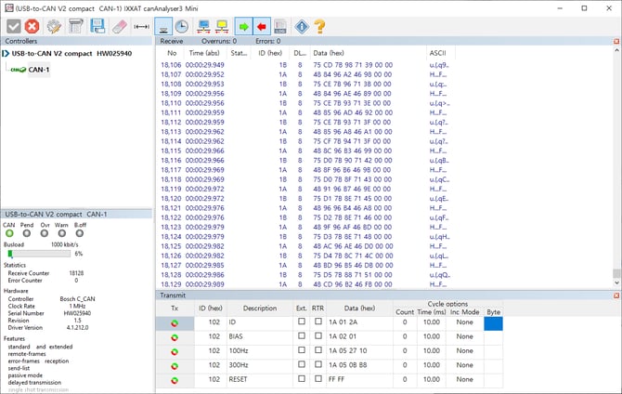The width and height of the screenshot is (622, 394).
Task: Click the blue info diamond icon
Action: click(x=301, y=26)
